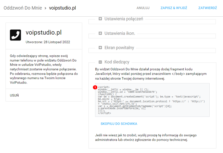Delete the widget using USUŃ
This screenshot has height=153, width=223.
(x=14, y=95)
